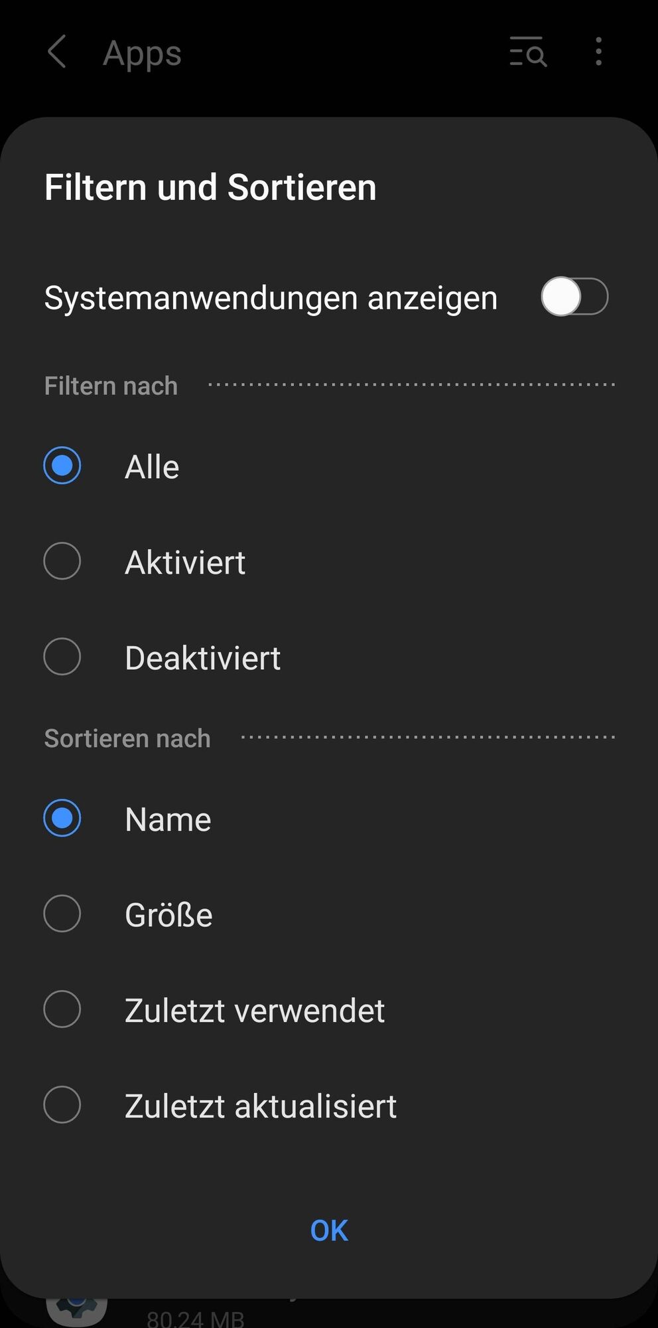Select the Zuletzt verwendet radio button
Viewport: 658px width, 1328px height.
point(62,1009)
